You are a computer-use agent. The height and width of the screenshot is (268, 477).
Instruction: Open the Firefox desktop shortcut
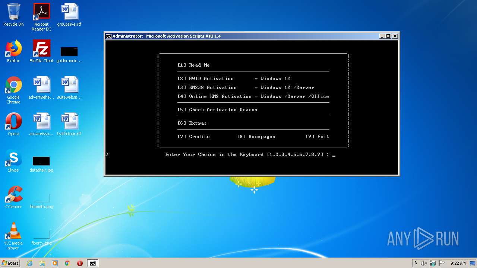click(13, 51)
